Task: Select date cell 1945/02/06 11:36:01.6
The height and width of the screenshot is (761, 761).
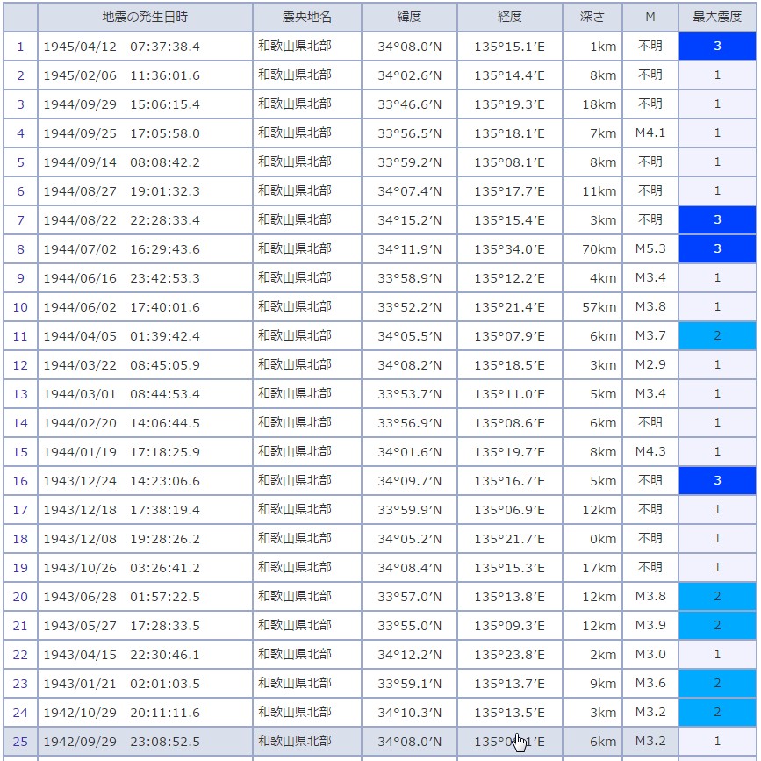Action: pos(145,75)
